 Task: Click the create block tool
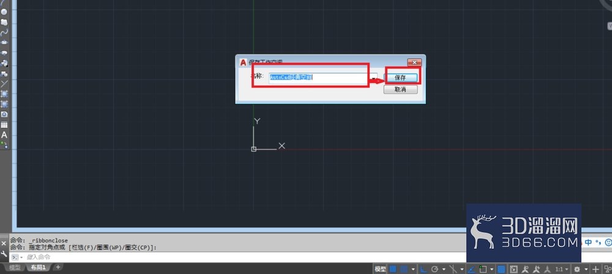[4, 73]
